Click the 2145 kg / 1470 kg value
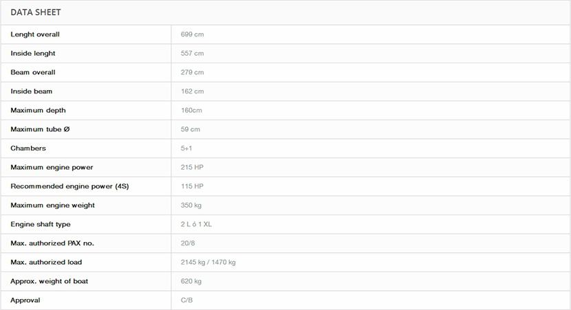Viewport: 571px width, 310px height. point(208,263)
